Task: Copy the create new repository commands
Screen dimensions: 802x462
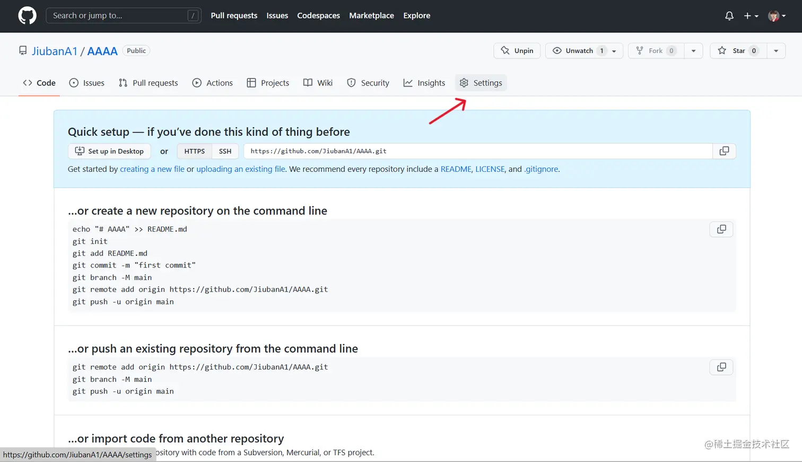Action: point(721,229)
